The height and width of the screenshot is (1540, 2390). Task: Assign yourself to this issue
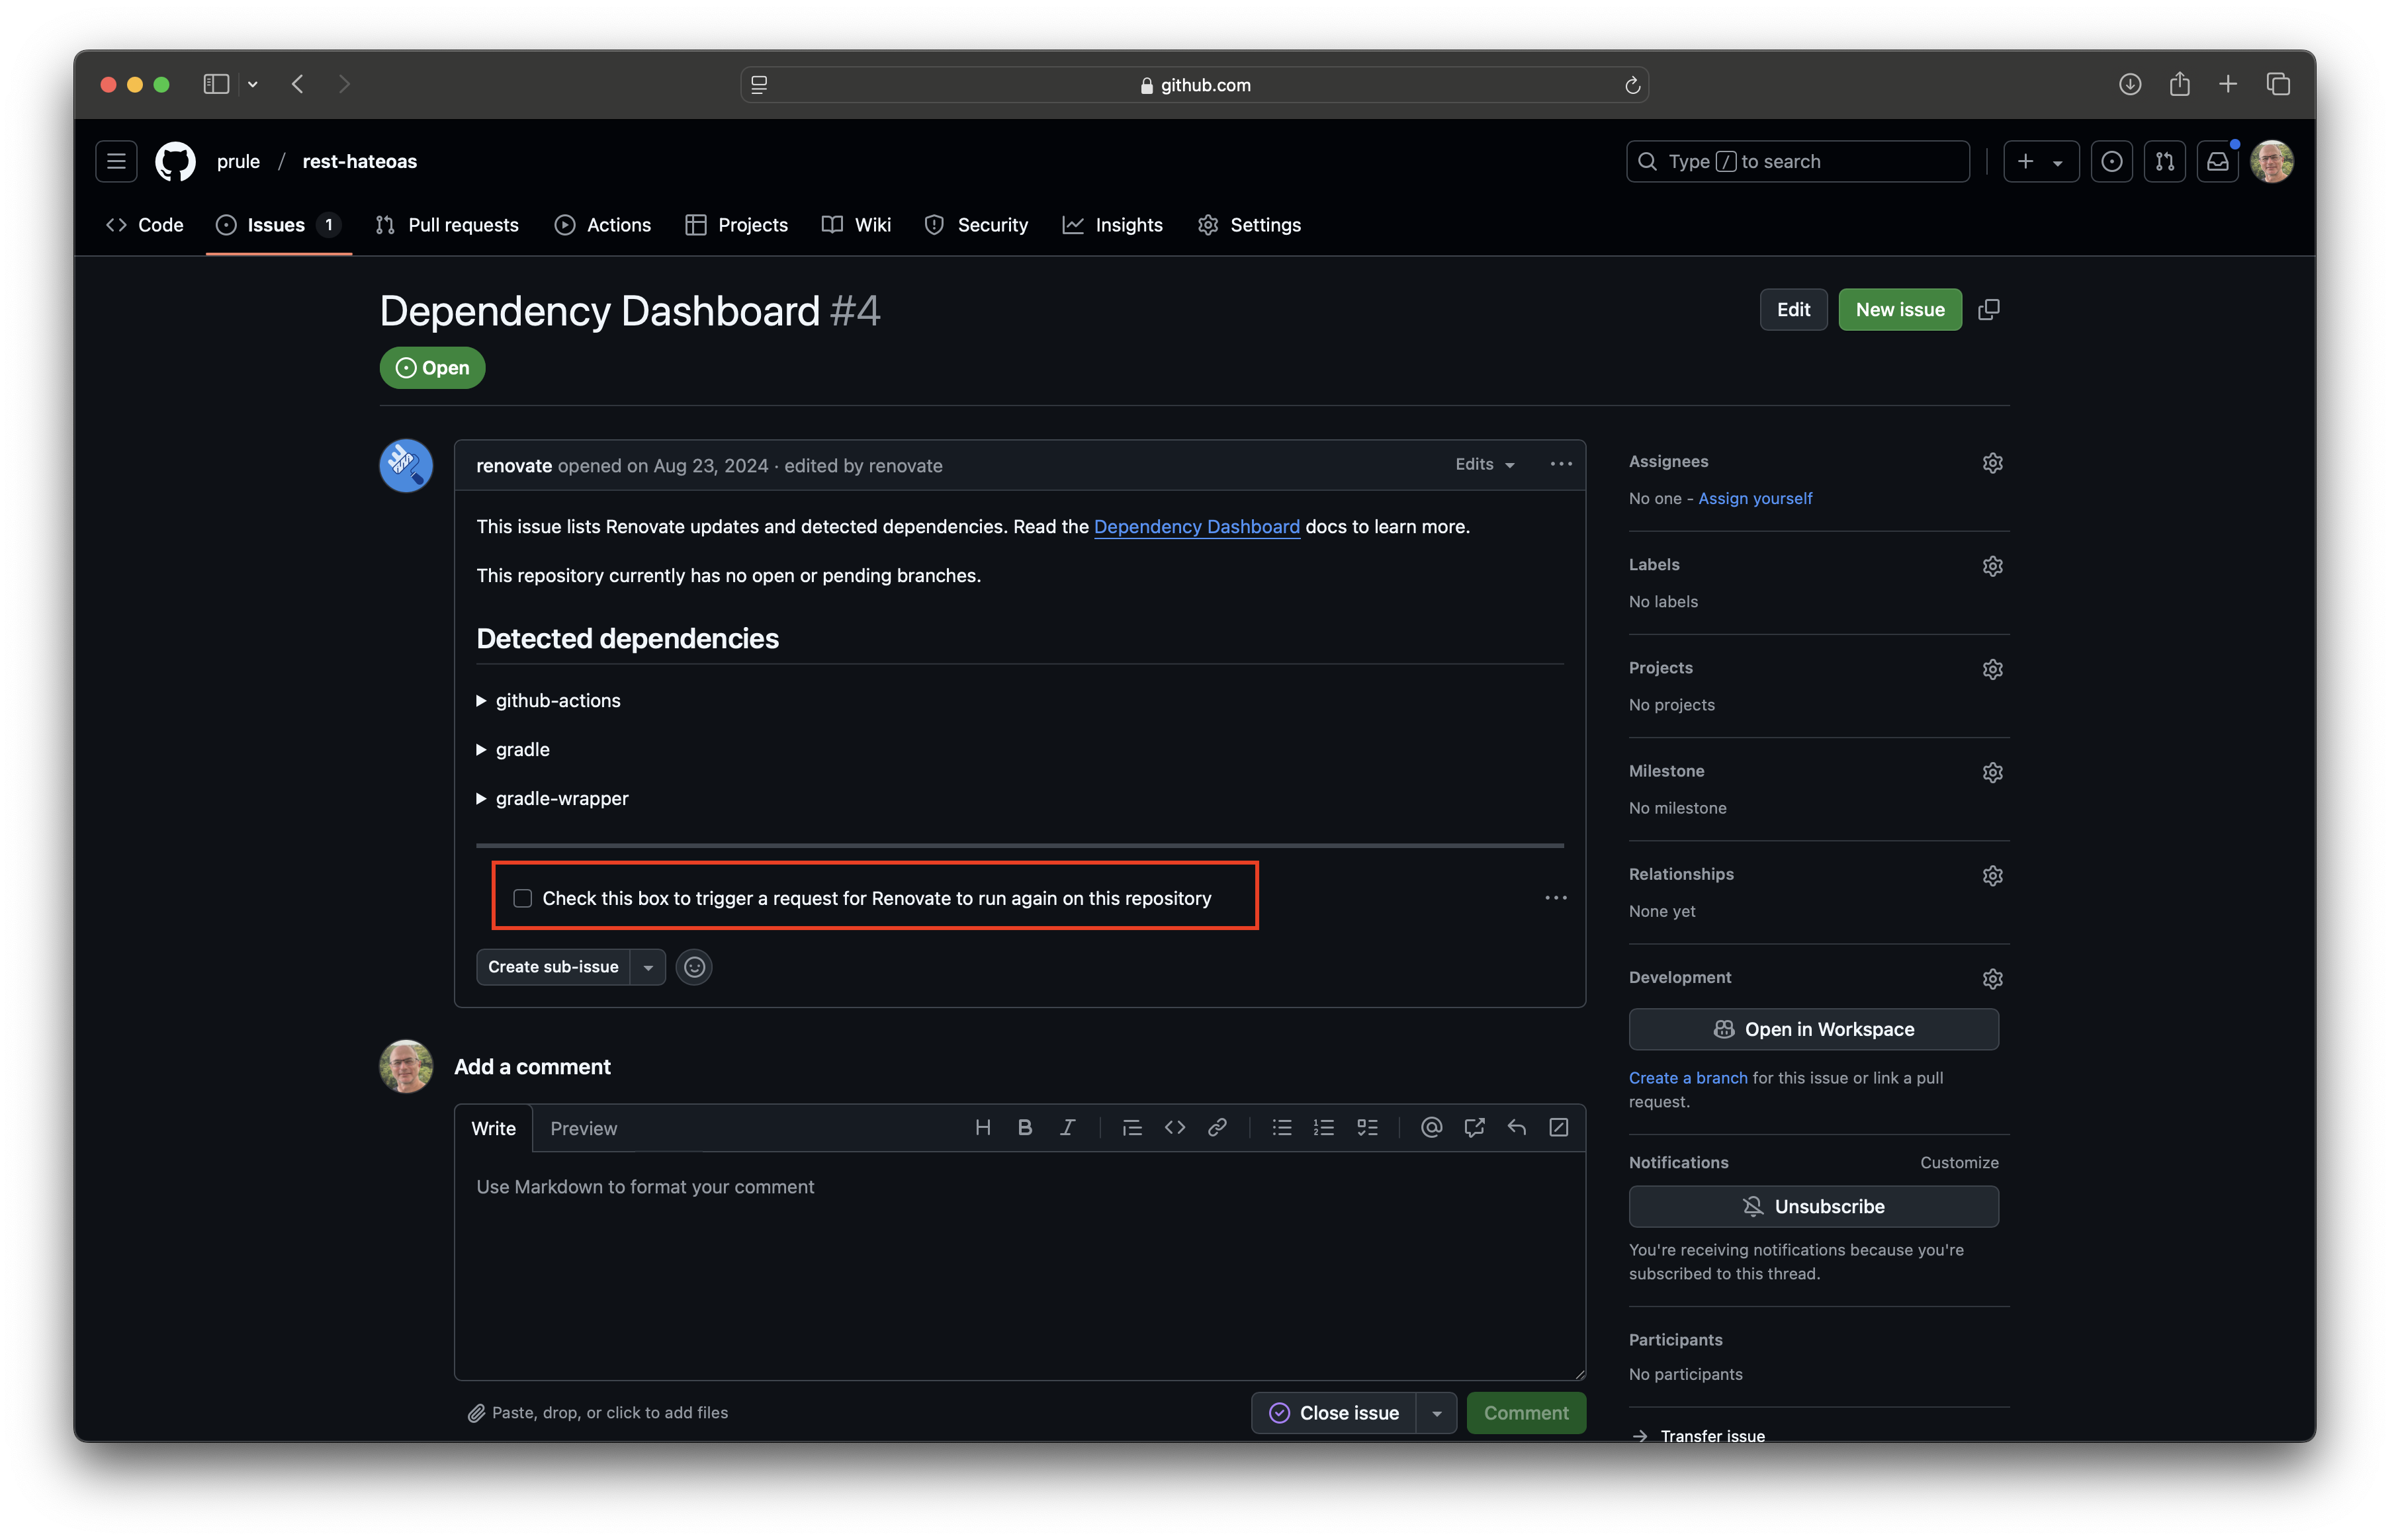tap(1755, 498)
